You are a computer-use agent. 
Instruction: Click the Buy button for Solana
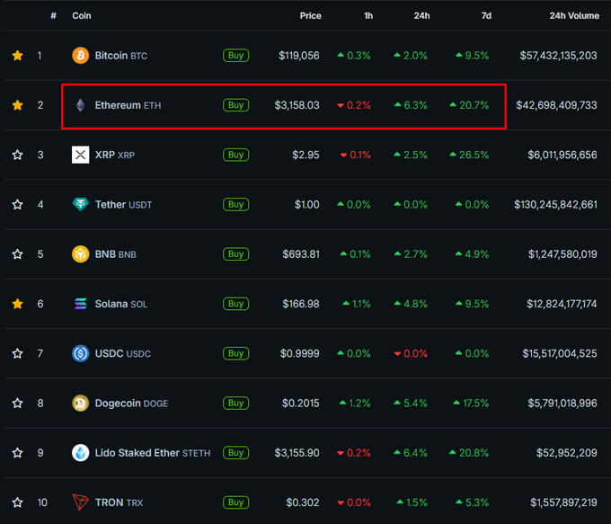point(235,304)
